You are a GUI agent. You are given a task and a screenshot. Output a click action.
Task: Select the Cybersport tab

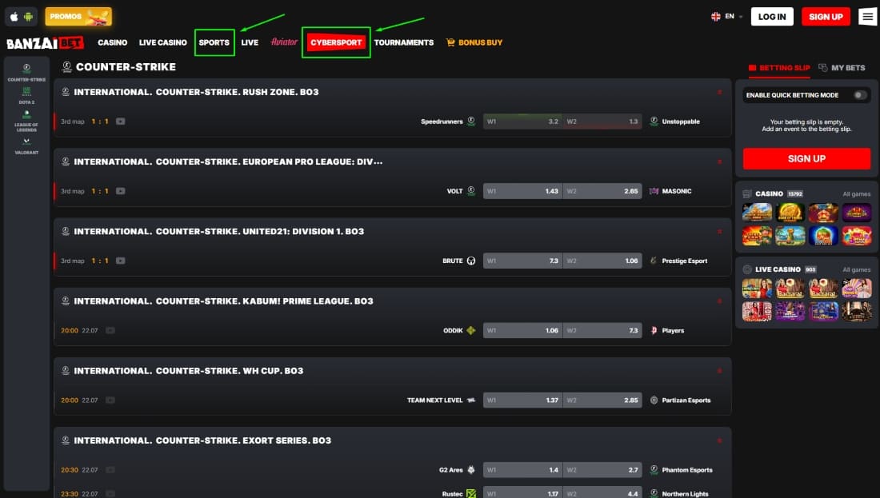(336, 42)
